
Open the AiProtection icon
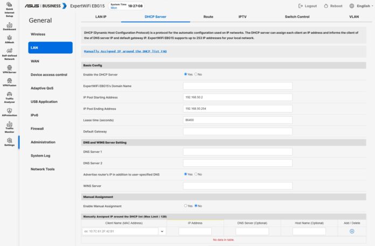pos(9,111)
